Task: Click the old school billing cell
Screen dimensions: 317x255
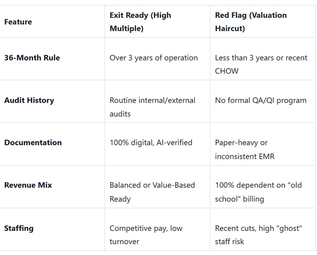Action: [x=258, y=192]
